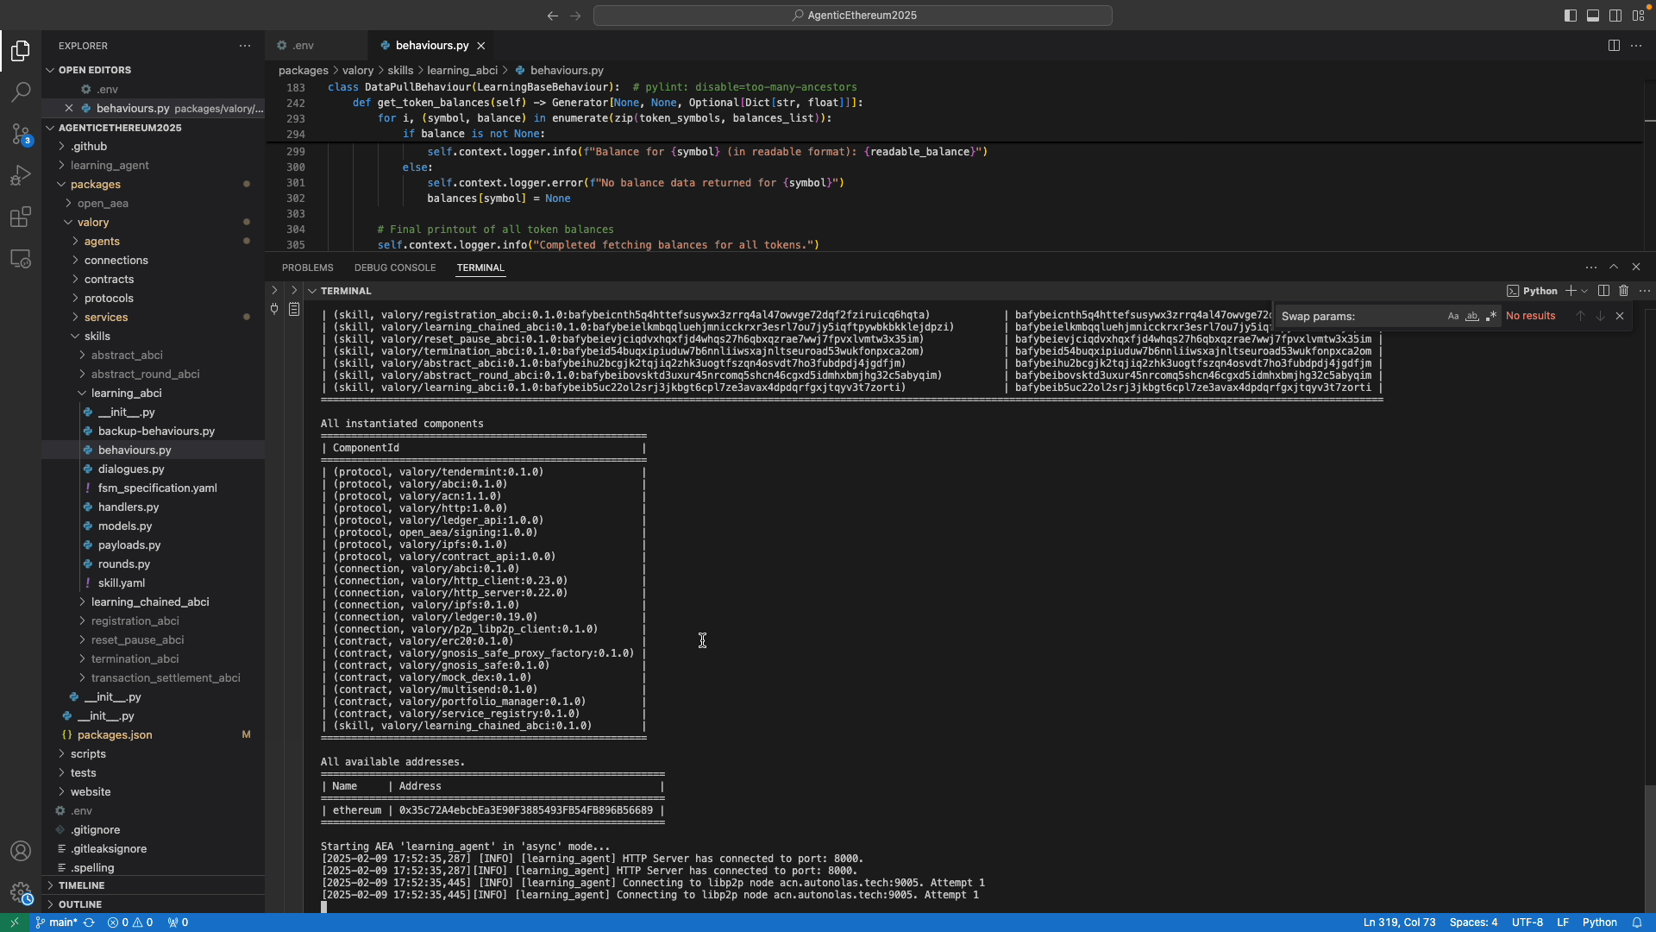The height and width of the screenshot is (932, 1656).
Task: Click Ln 319, Col 73 in status bar
Action: [1399, 923]
